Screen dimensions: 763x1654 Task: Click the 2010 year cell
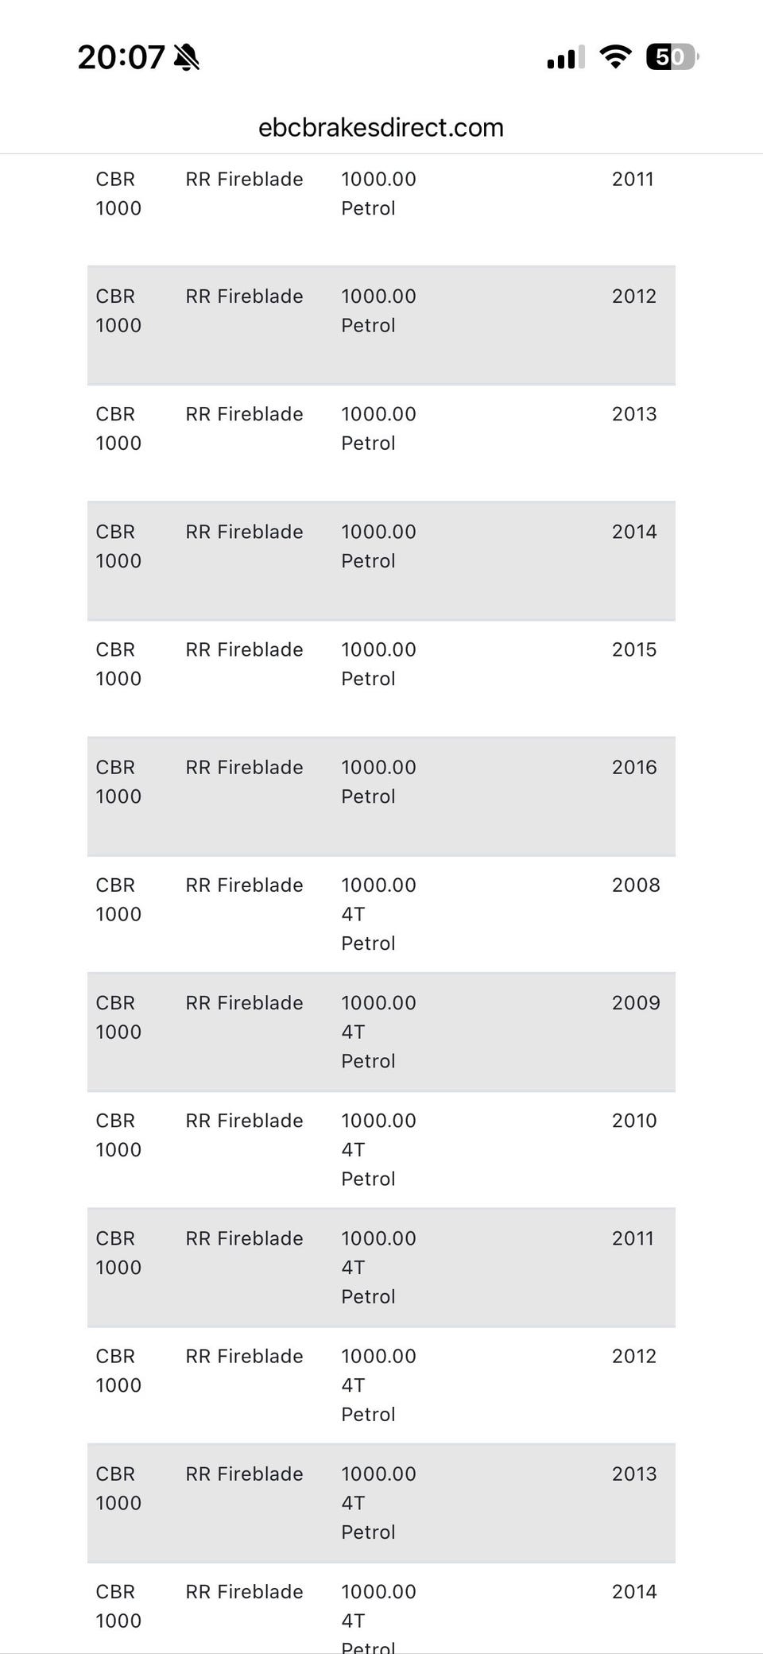[x=633, y=1120]
